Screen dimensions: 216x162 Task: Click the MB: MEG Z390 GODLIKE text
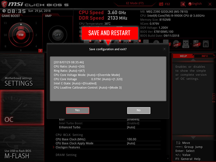coord(164,12)
